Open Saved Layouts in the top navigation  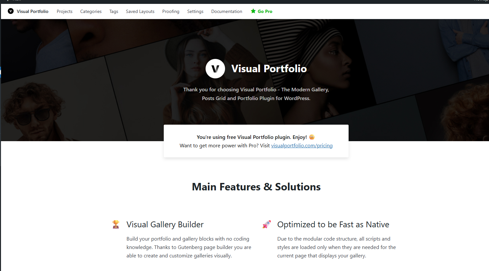pos(140,11)
